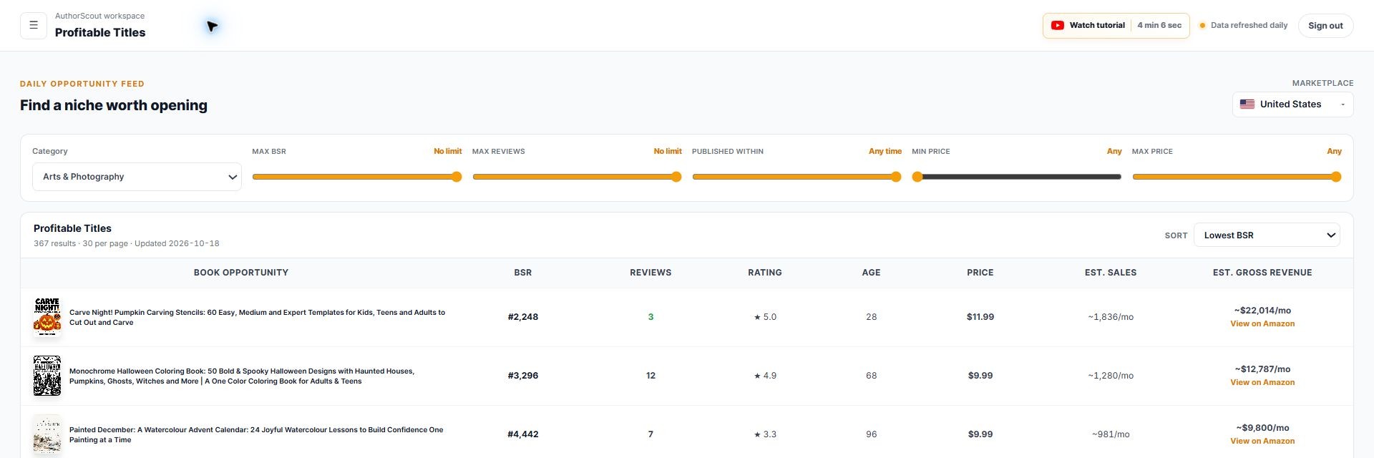1374x458 pixels.
Task: Adjust the Max Price slider handle
Action: (x=1336, y=177)
